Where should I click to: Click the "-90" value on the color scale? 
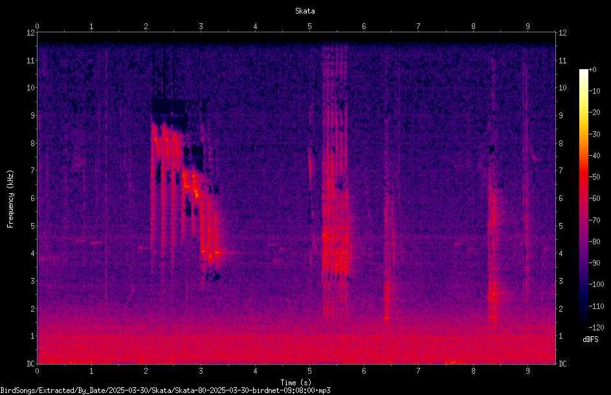click(x=594, y=263)
